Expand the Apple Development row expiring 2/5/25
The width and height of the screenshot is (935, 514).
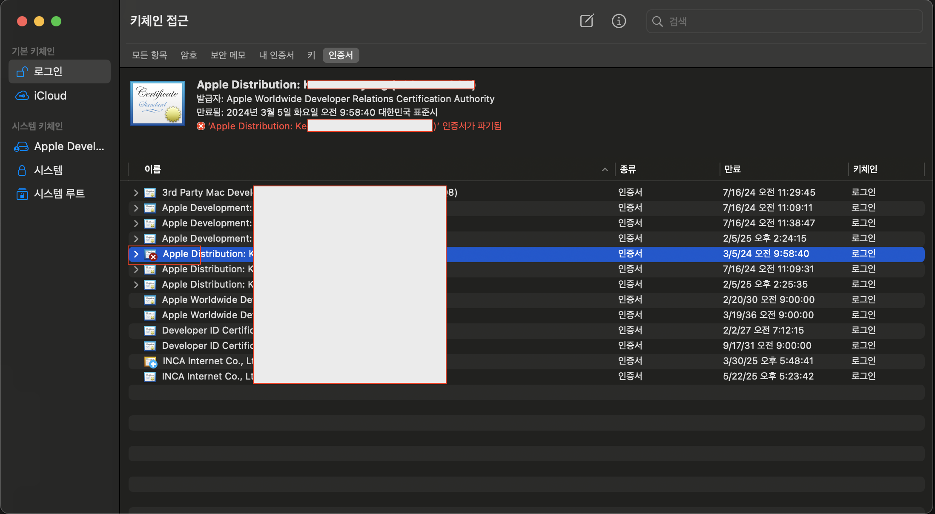tap(136, 239)
